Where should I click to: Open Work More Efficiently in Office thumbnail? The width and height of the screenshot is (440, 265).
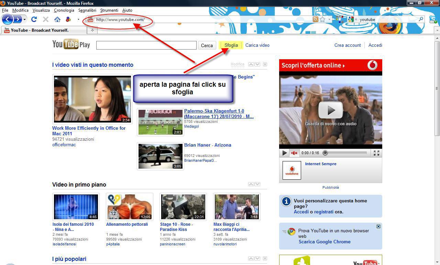pyautogui.click(x=92, y=99)
